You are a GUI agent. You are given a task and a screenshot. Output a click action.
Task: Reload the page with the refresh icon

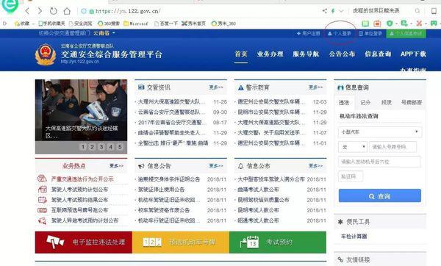tap(53, 11)
